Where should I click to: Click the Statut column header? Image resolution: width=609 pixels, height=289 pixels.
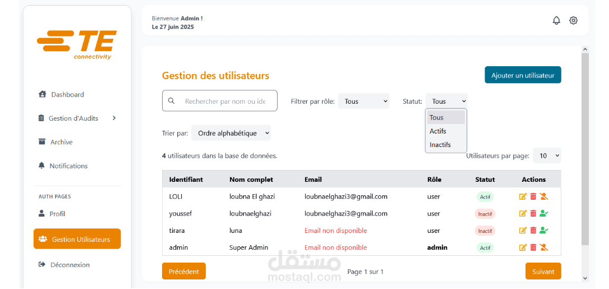(x=485, y=179)
